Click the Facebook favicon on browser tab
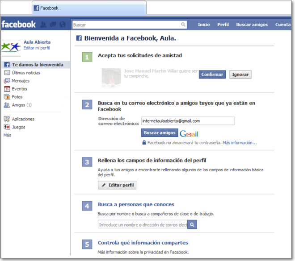 coord(36,8)
